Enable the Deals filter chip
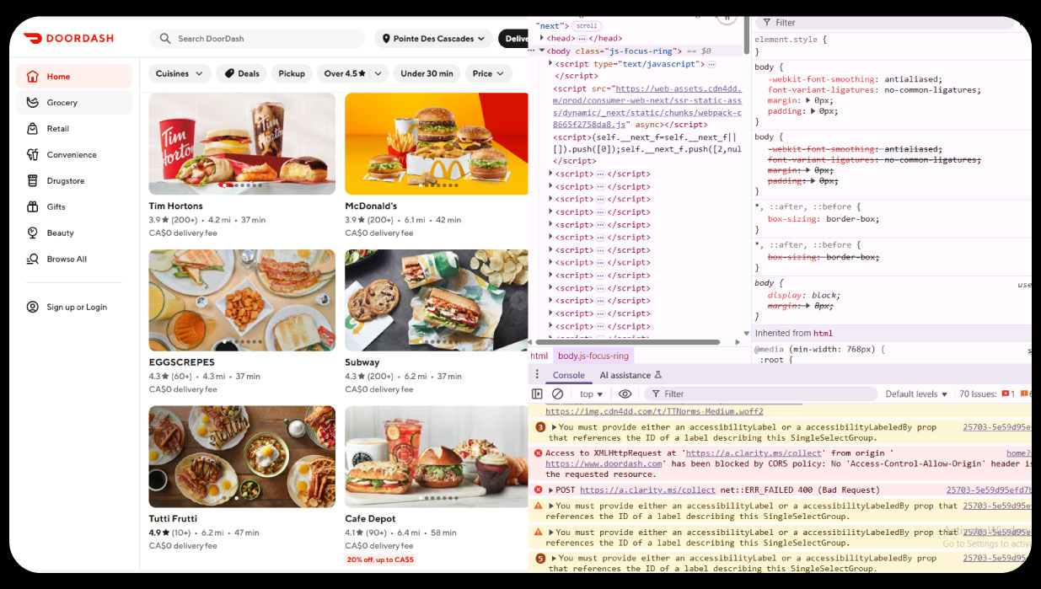This screenshot has height=589, width=1041. [x=241, y=74]
